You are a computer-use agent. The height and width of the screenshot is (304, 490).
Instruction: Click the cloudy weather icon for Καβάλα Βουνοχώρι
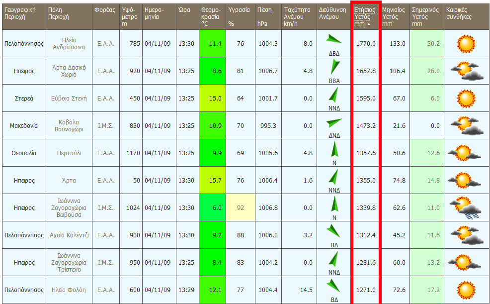466,126
